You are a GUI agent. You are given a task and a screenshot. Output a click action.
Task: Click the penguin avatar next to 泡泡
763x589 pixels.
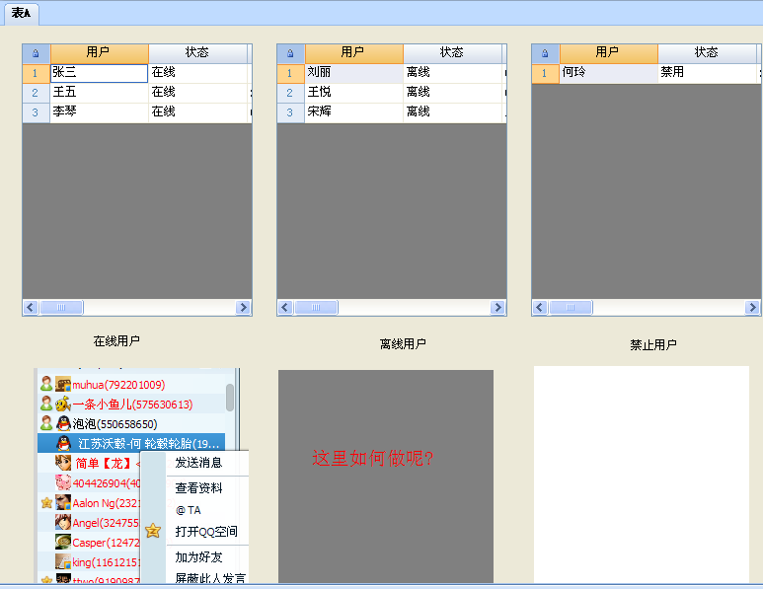point(63,424)
